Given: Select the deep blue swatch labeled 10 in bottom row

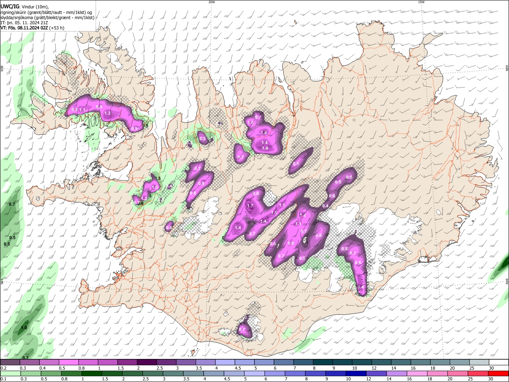Looking at the screenshot, I should (356, 373).
